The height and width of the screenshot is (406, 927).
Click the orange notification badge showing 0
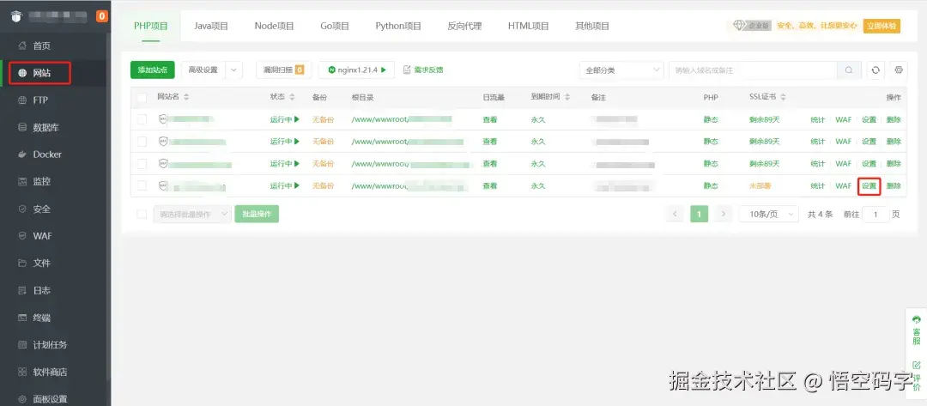(101, 16)
